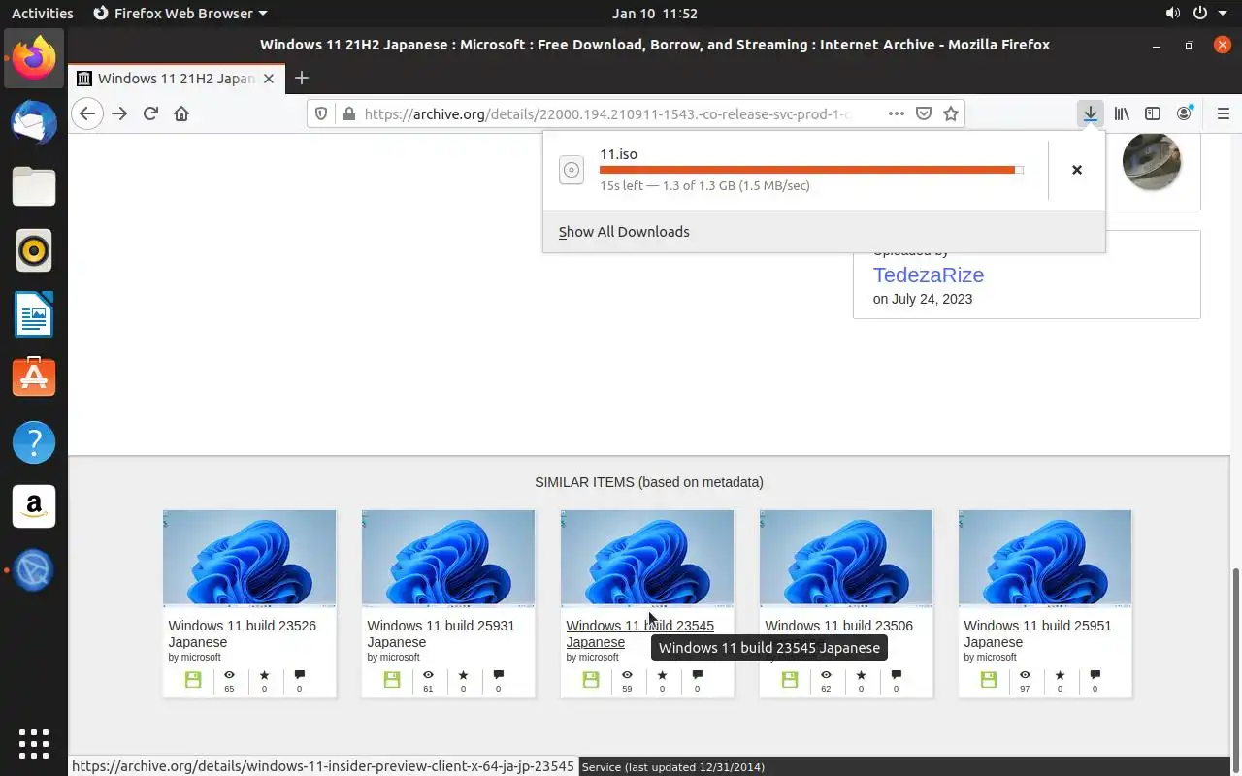Open Ubuntu Software from the dock

coord(34,378)
